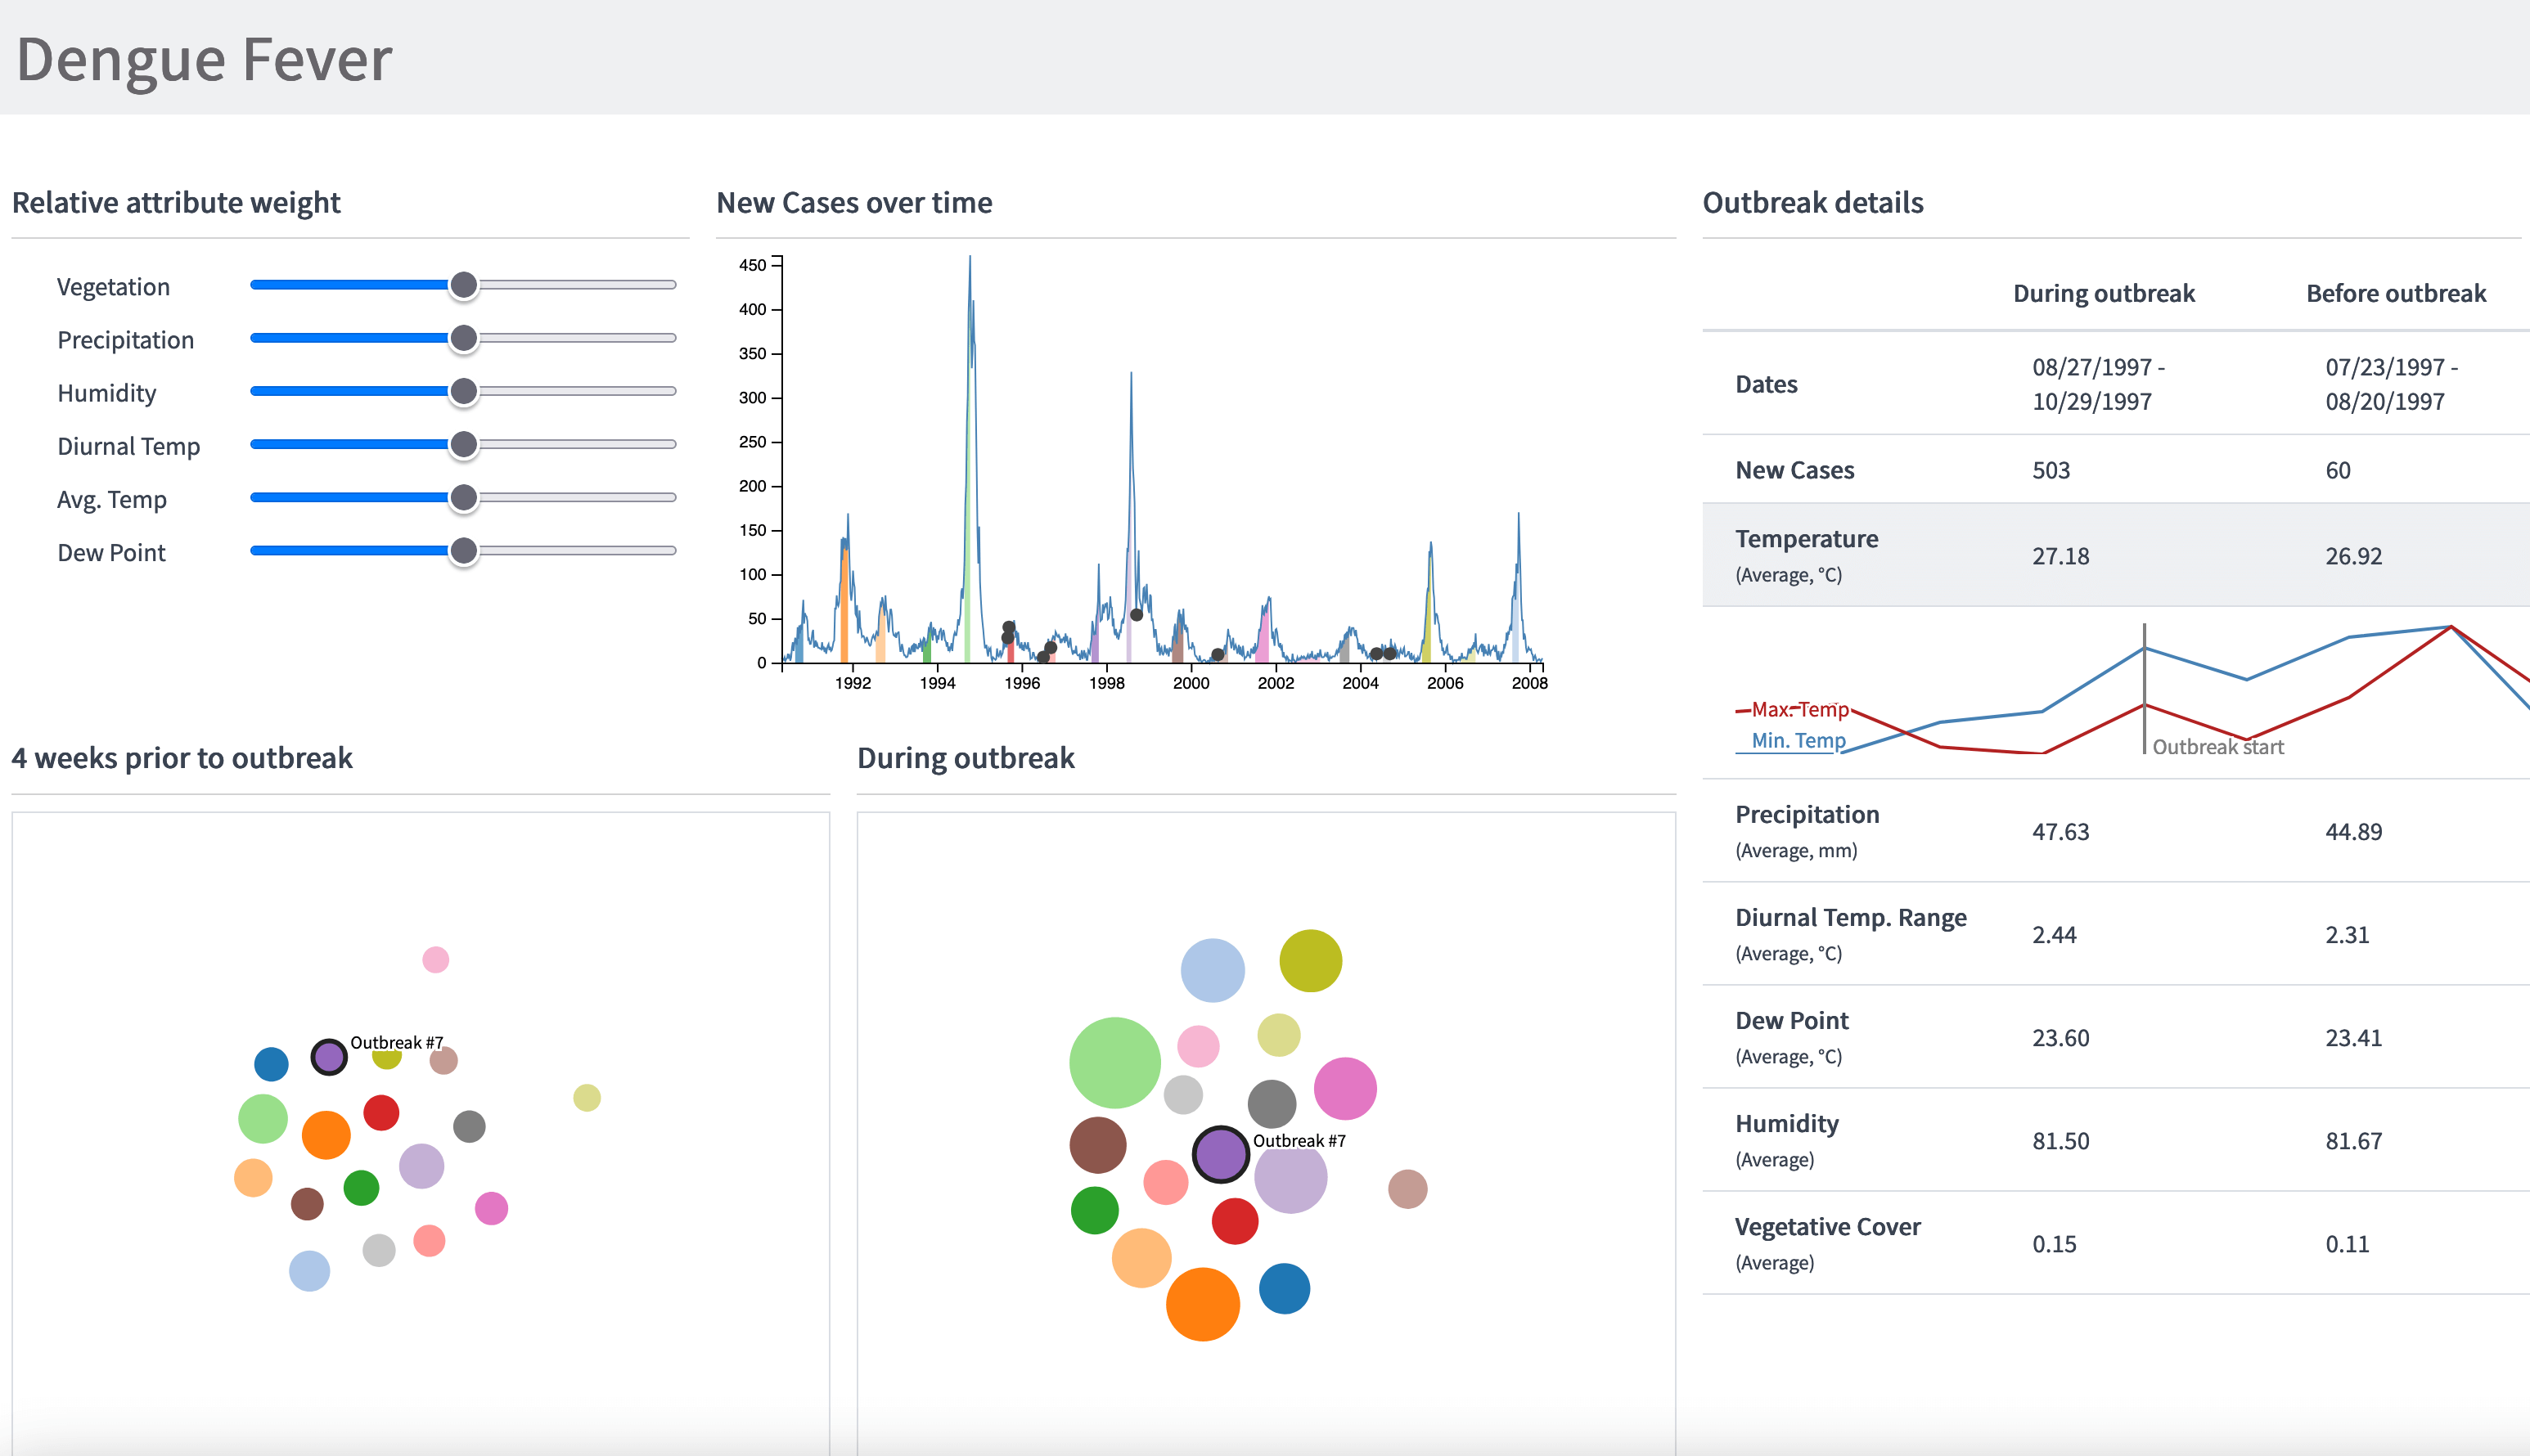
Task: Click the date range 07/23/1997 - 08/20/1997
Action: click(x=2391, y=384)
